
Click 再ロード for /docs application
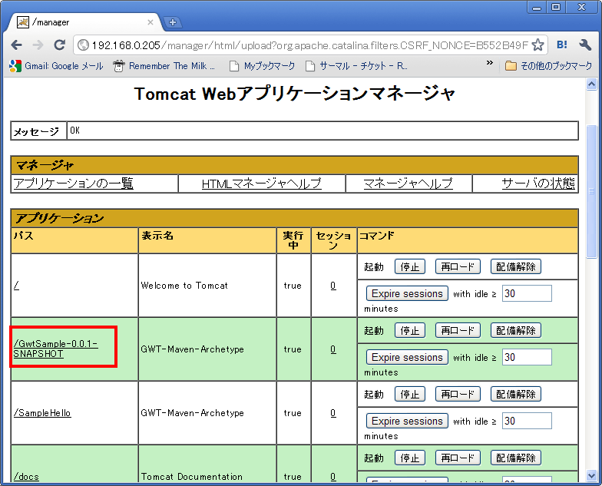(458, 458)
